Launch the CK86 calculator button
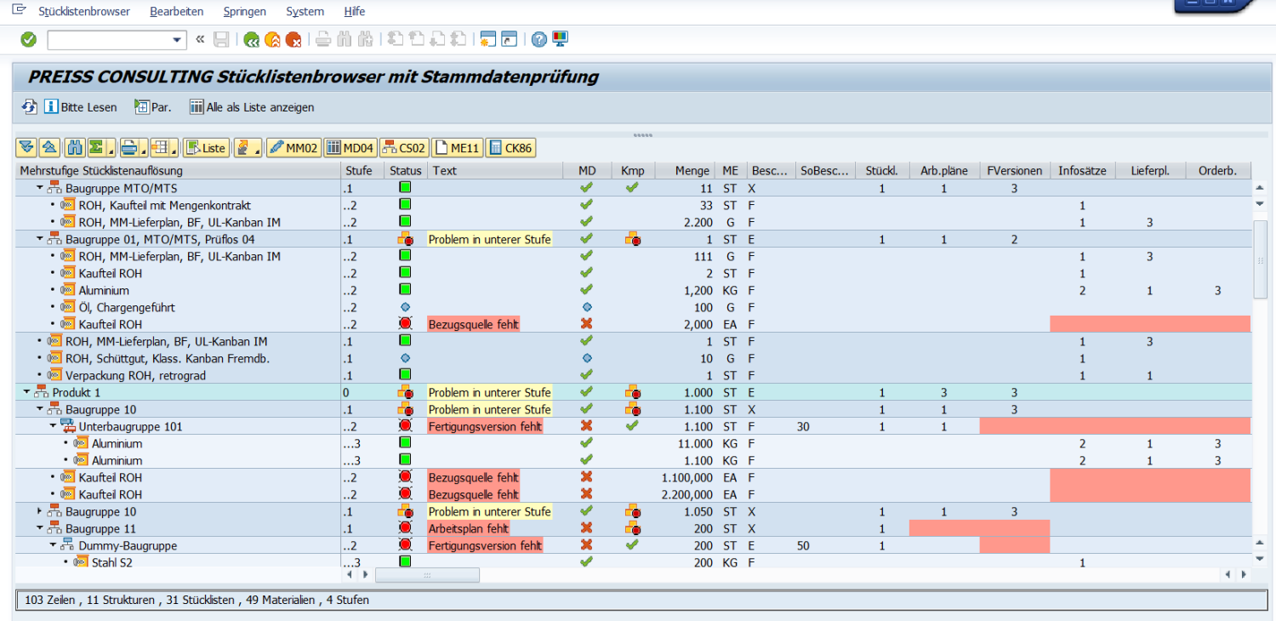The image size is (1276, 621). coord(510,148)
